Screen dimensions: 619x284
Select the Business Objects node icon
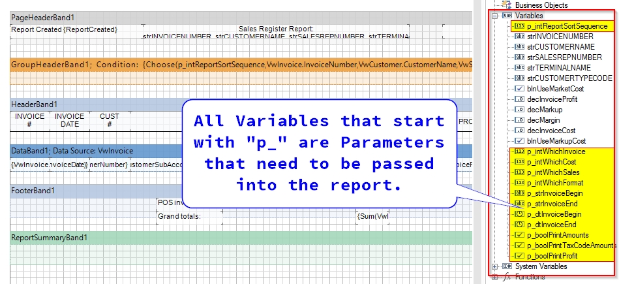click(x=507, y=5)
